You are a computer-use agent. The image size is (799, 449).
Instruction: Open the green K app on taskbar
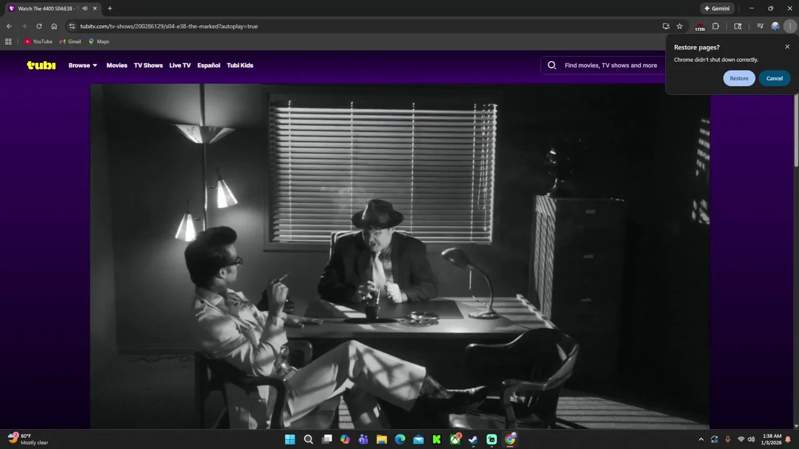pyautogui.click(x=437, y=439)
